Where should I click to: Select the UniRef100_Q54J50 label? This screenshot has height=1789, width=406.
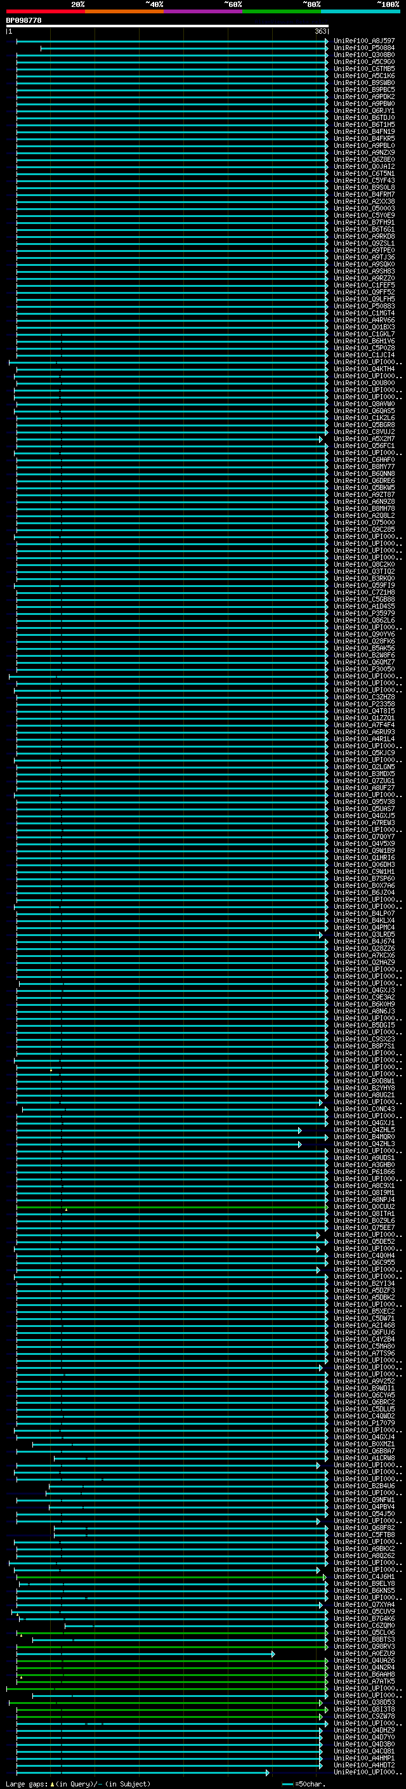tap(364, 1514)
